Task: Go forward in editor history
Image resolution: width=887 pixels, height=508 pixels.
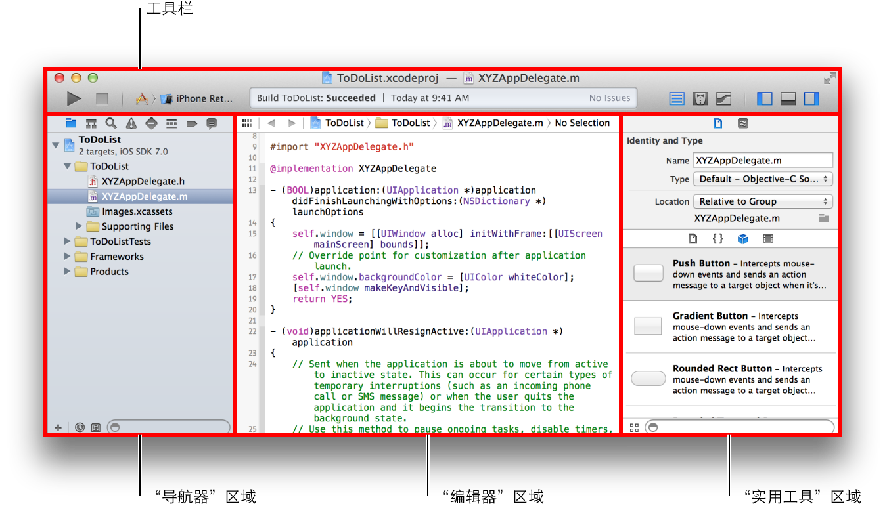Action: click(292, 123)
